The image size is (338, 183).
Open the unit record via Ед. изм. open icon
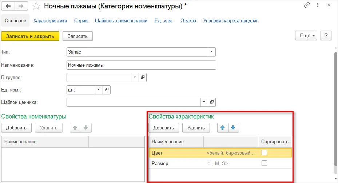point(107,90)
